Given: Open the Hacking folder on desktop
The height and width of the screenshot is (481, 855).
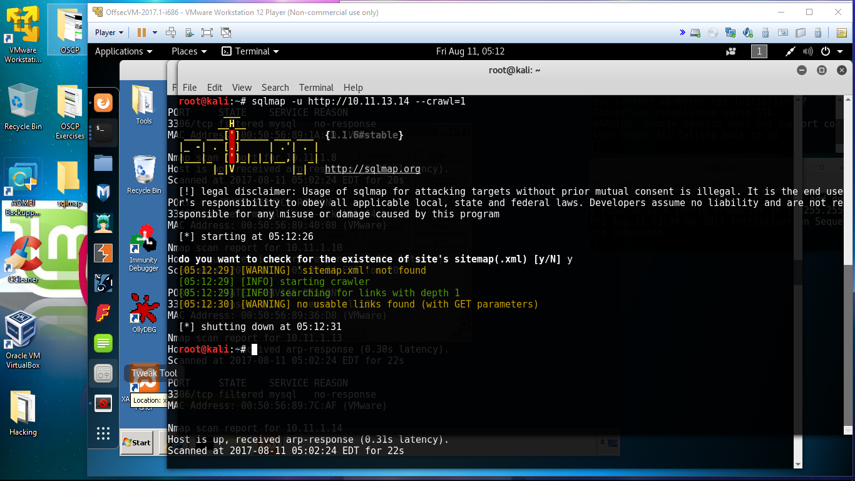Looking at the screenshot, I should (23, 413).
